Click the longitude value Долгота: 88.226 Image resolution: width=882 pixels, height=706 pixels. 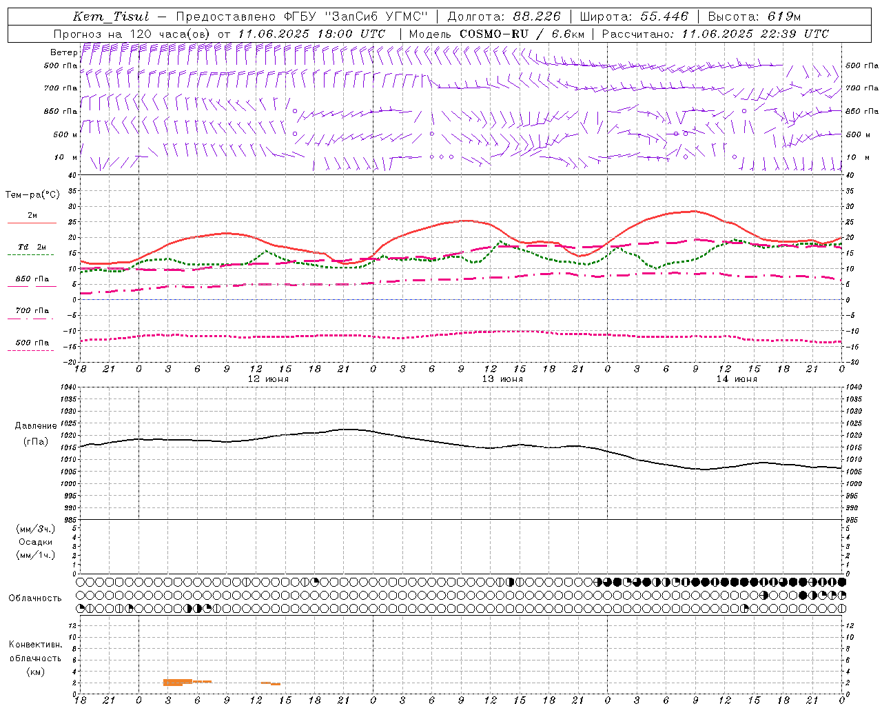(504, 17)
